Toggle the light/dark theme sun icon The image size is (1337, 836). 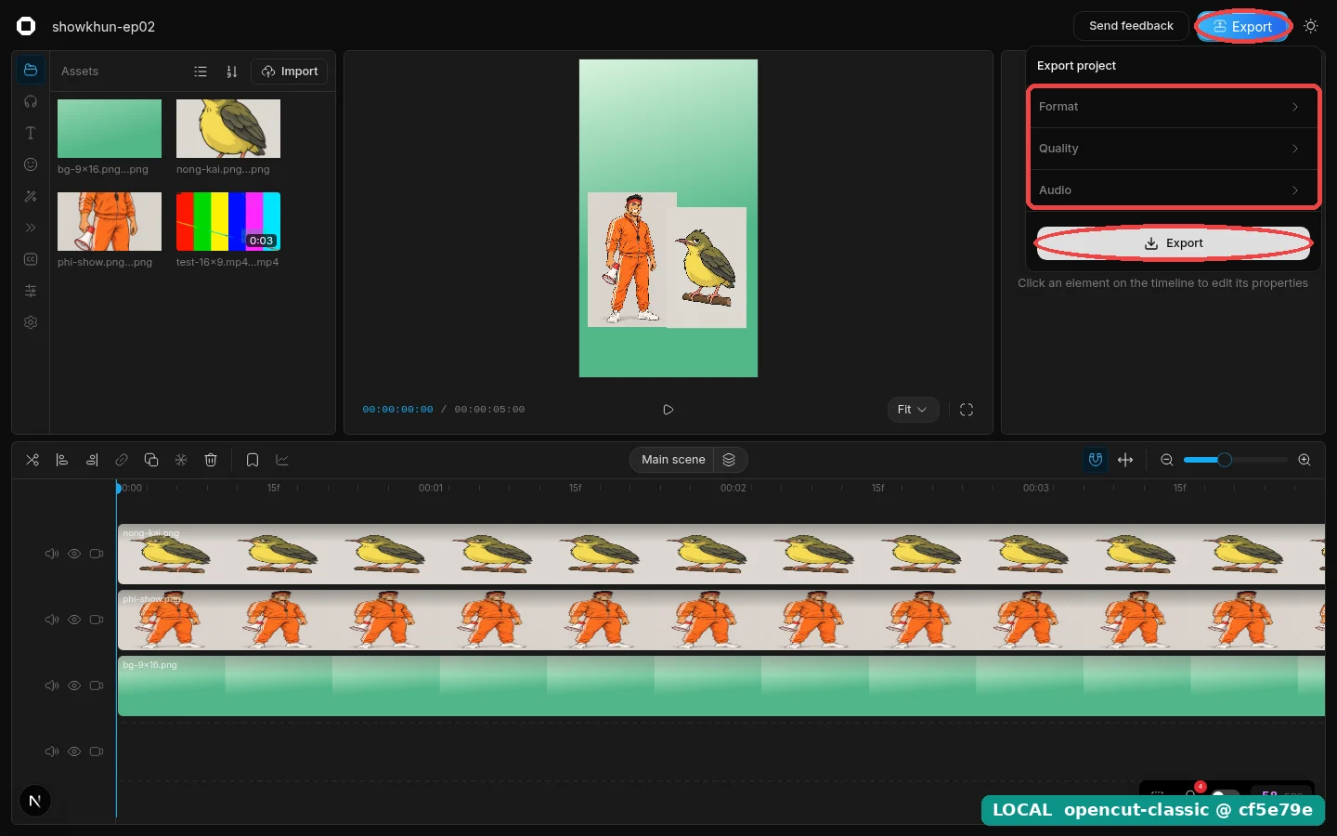(x=1311, y=26)
